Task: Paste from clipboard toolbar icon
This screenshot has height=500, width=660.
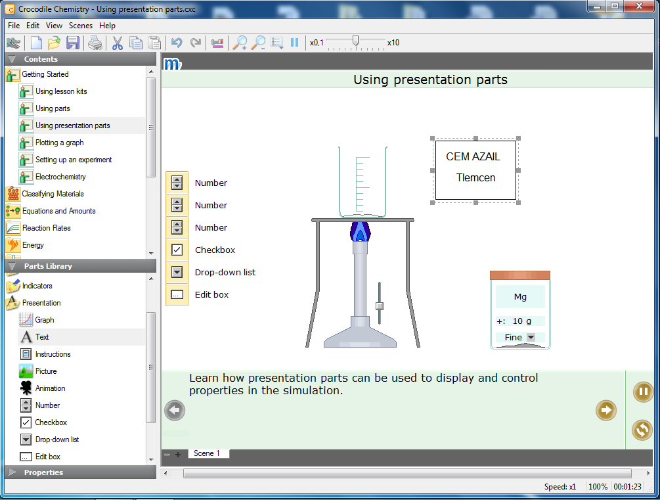Action: 155,43
